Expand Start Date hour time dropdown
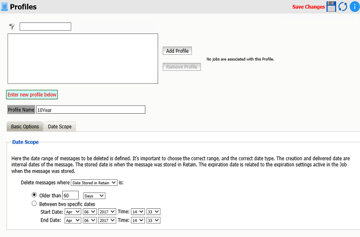 click(138, 212)
